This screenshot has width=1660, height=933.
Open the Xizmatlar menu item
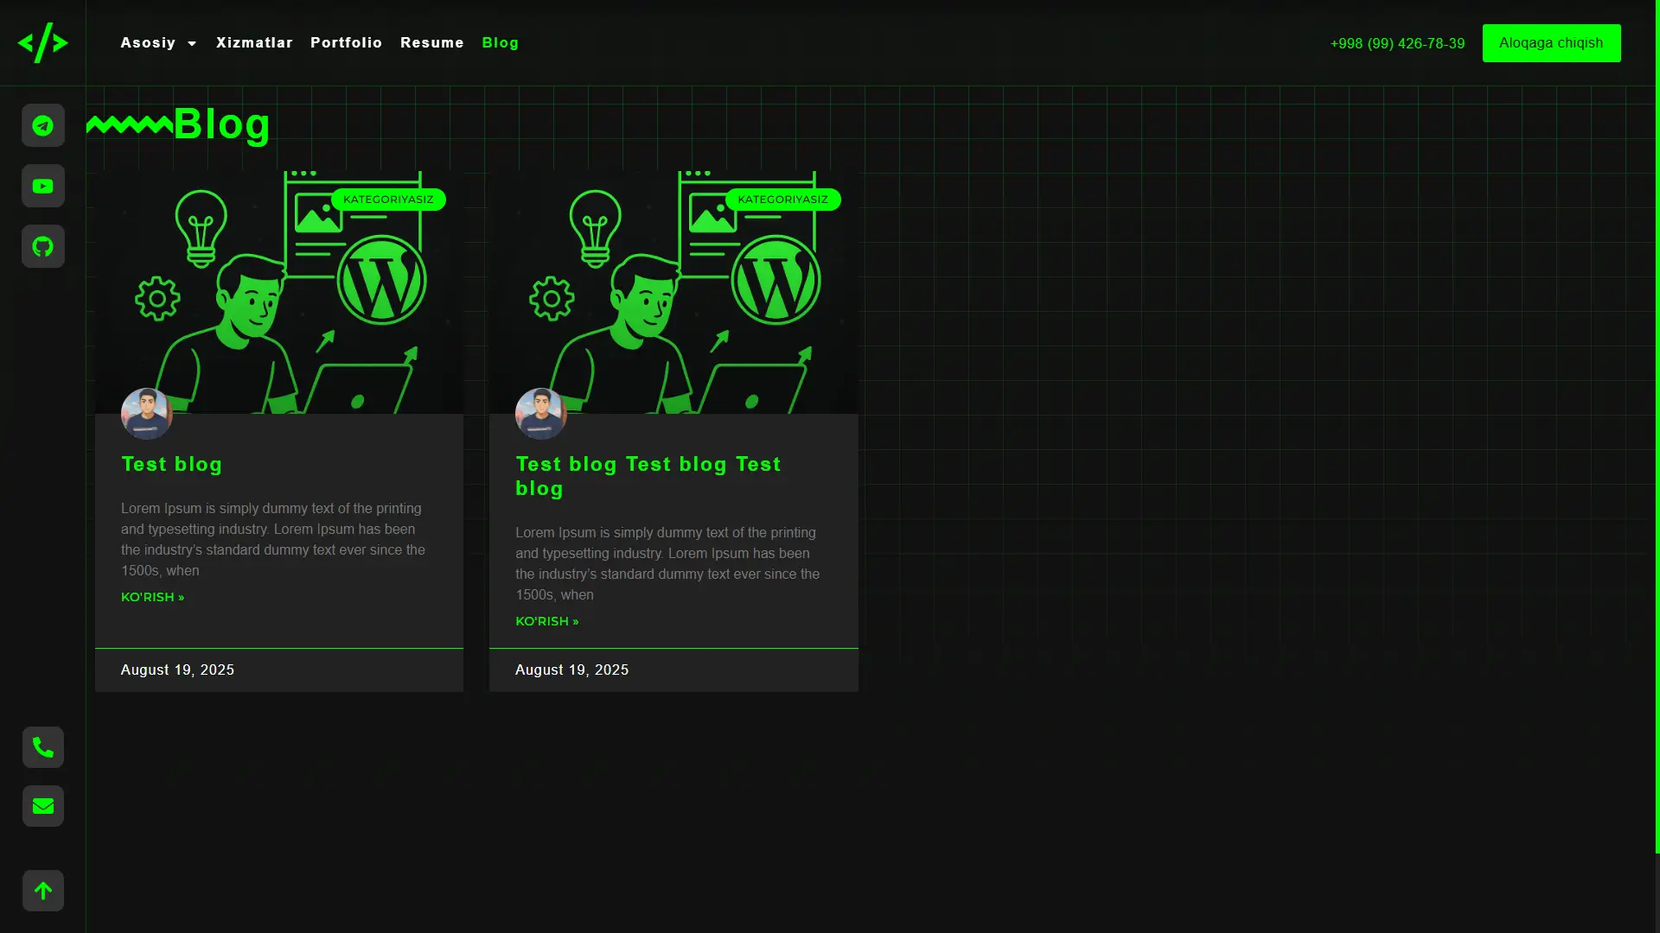(254, 42)
